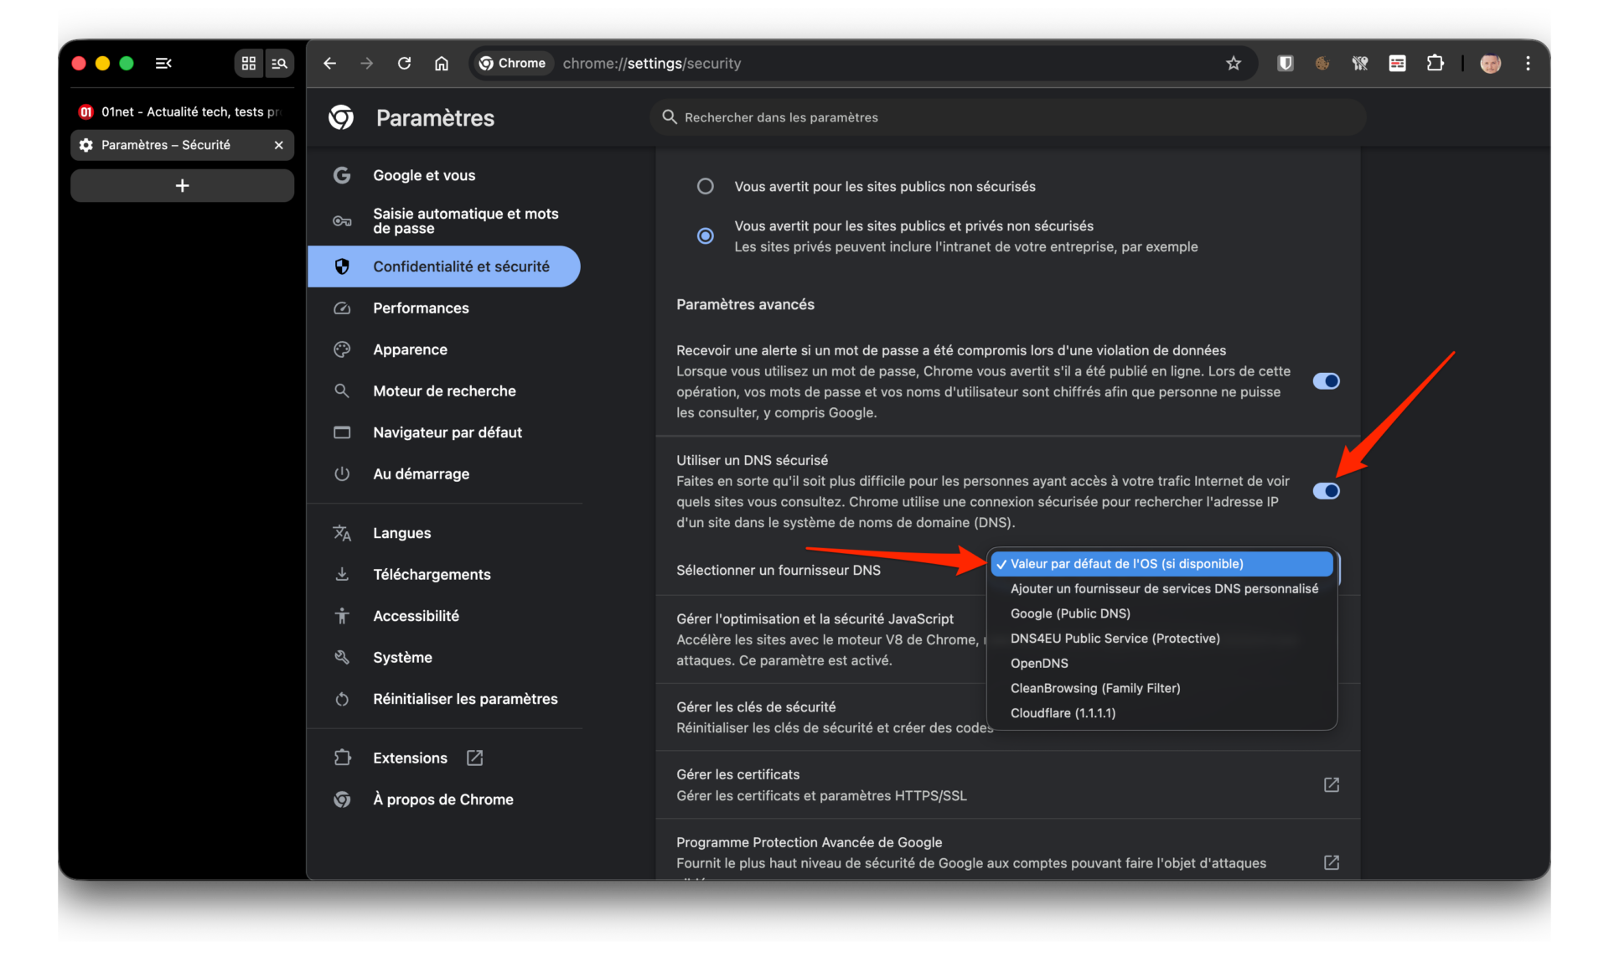
Task: Close the Paramètres – Sécurité tab
Action: click(279, 145)
